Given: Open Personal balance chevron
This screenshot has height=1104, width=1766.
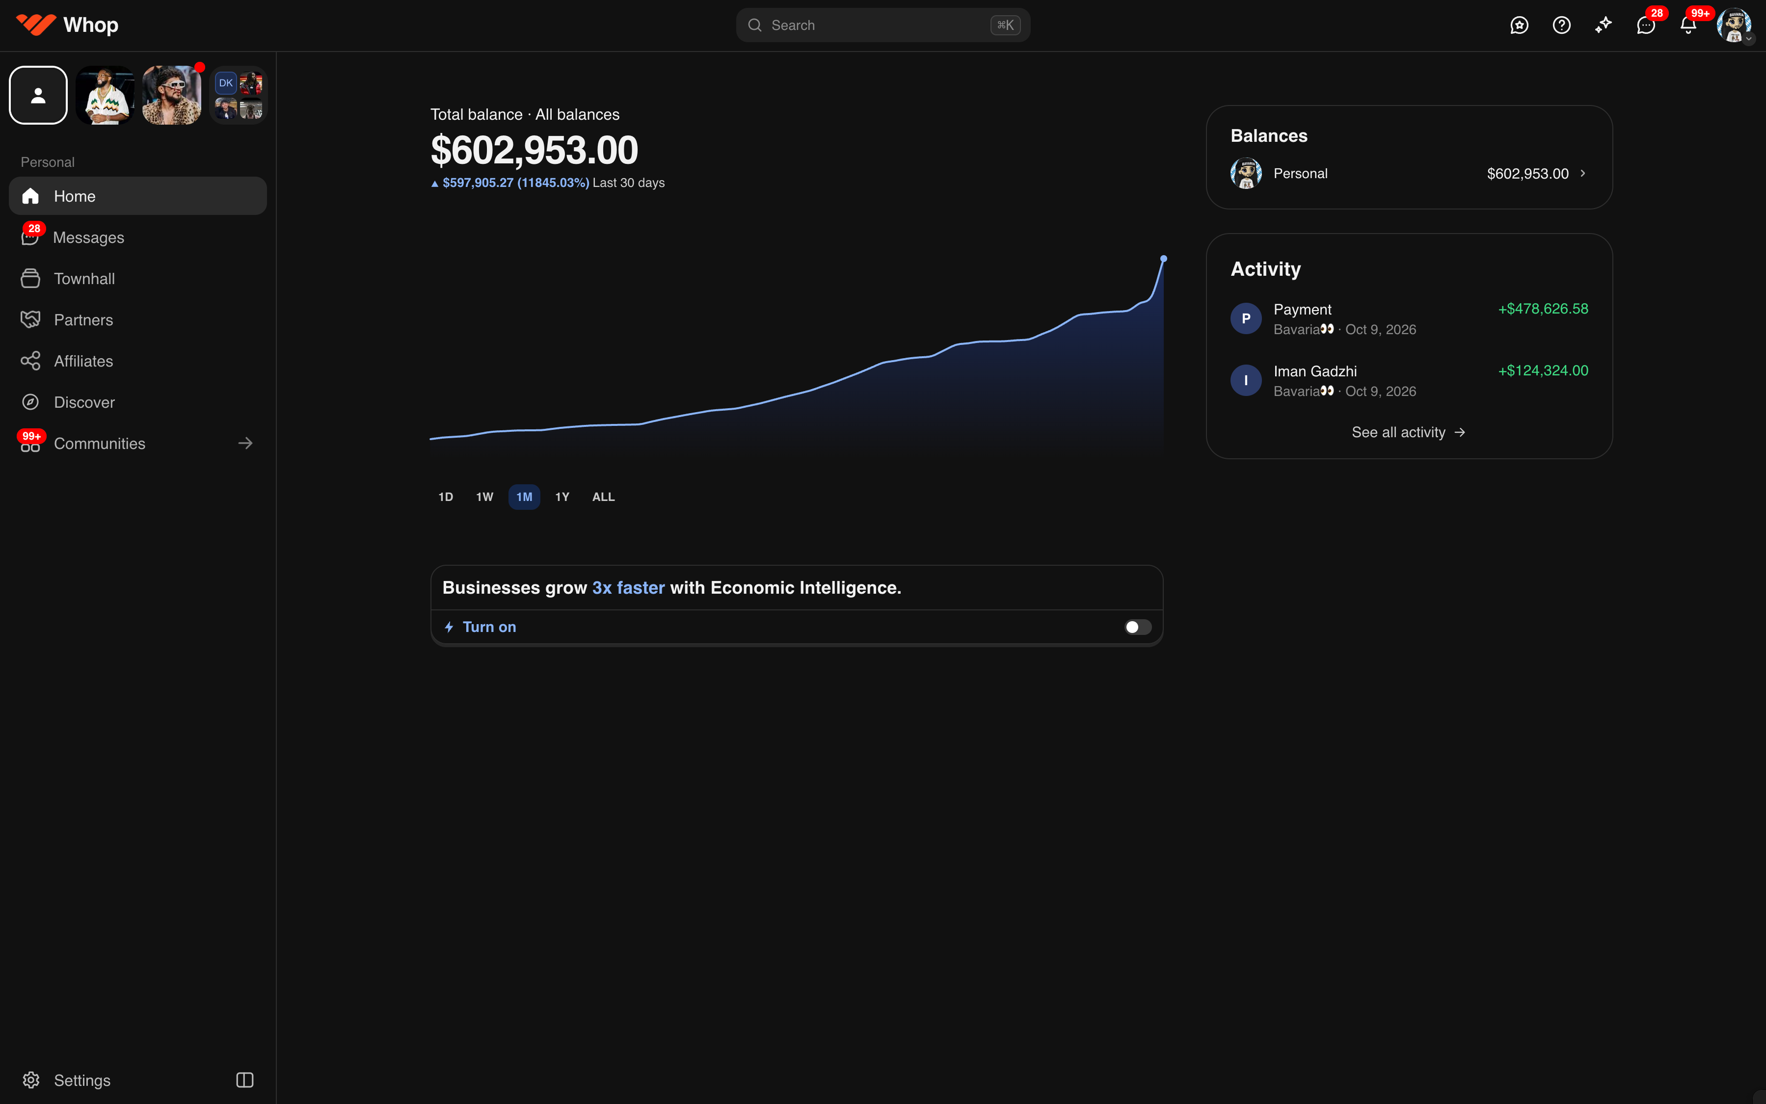Looking at the screenshot, I should [x=1583, y=173].
